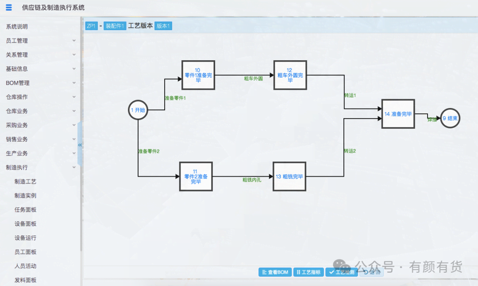Click the '12 粗车外圆完毕' process node
Viewport: 478px width, 286px height.
pos(290,75)
